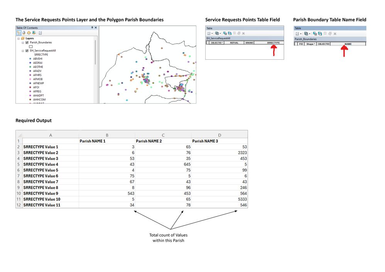
Task: Click the AHADPT legend entry
Action: [x=38, y=96]
